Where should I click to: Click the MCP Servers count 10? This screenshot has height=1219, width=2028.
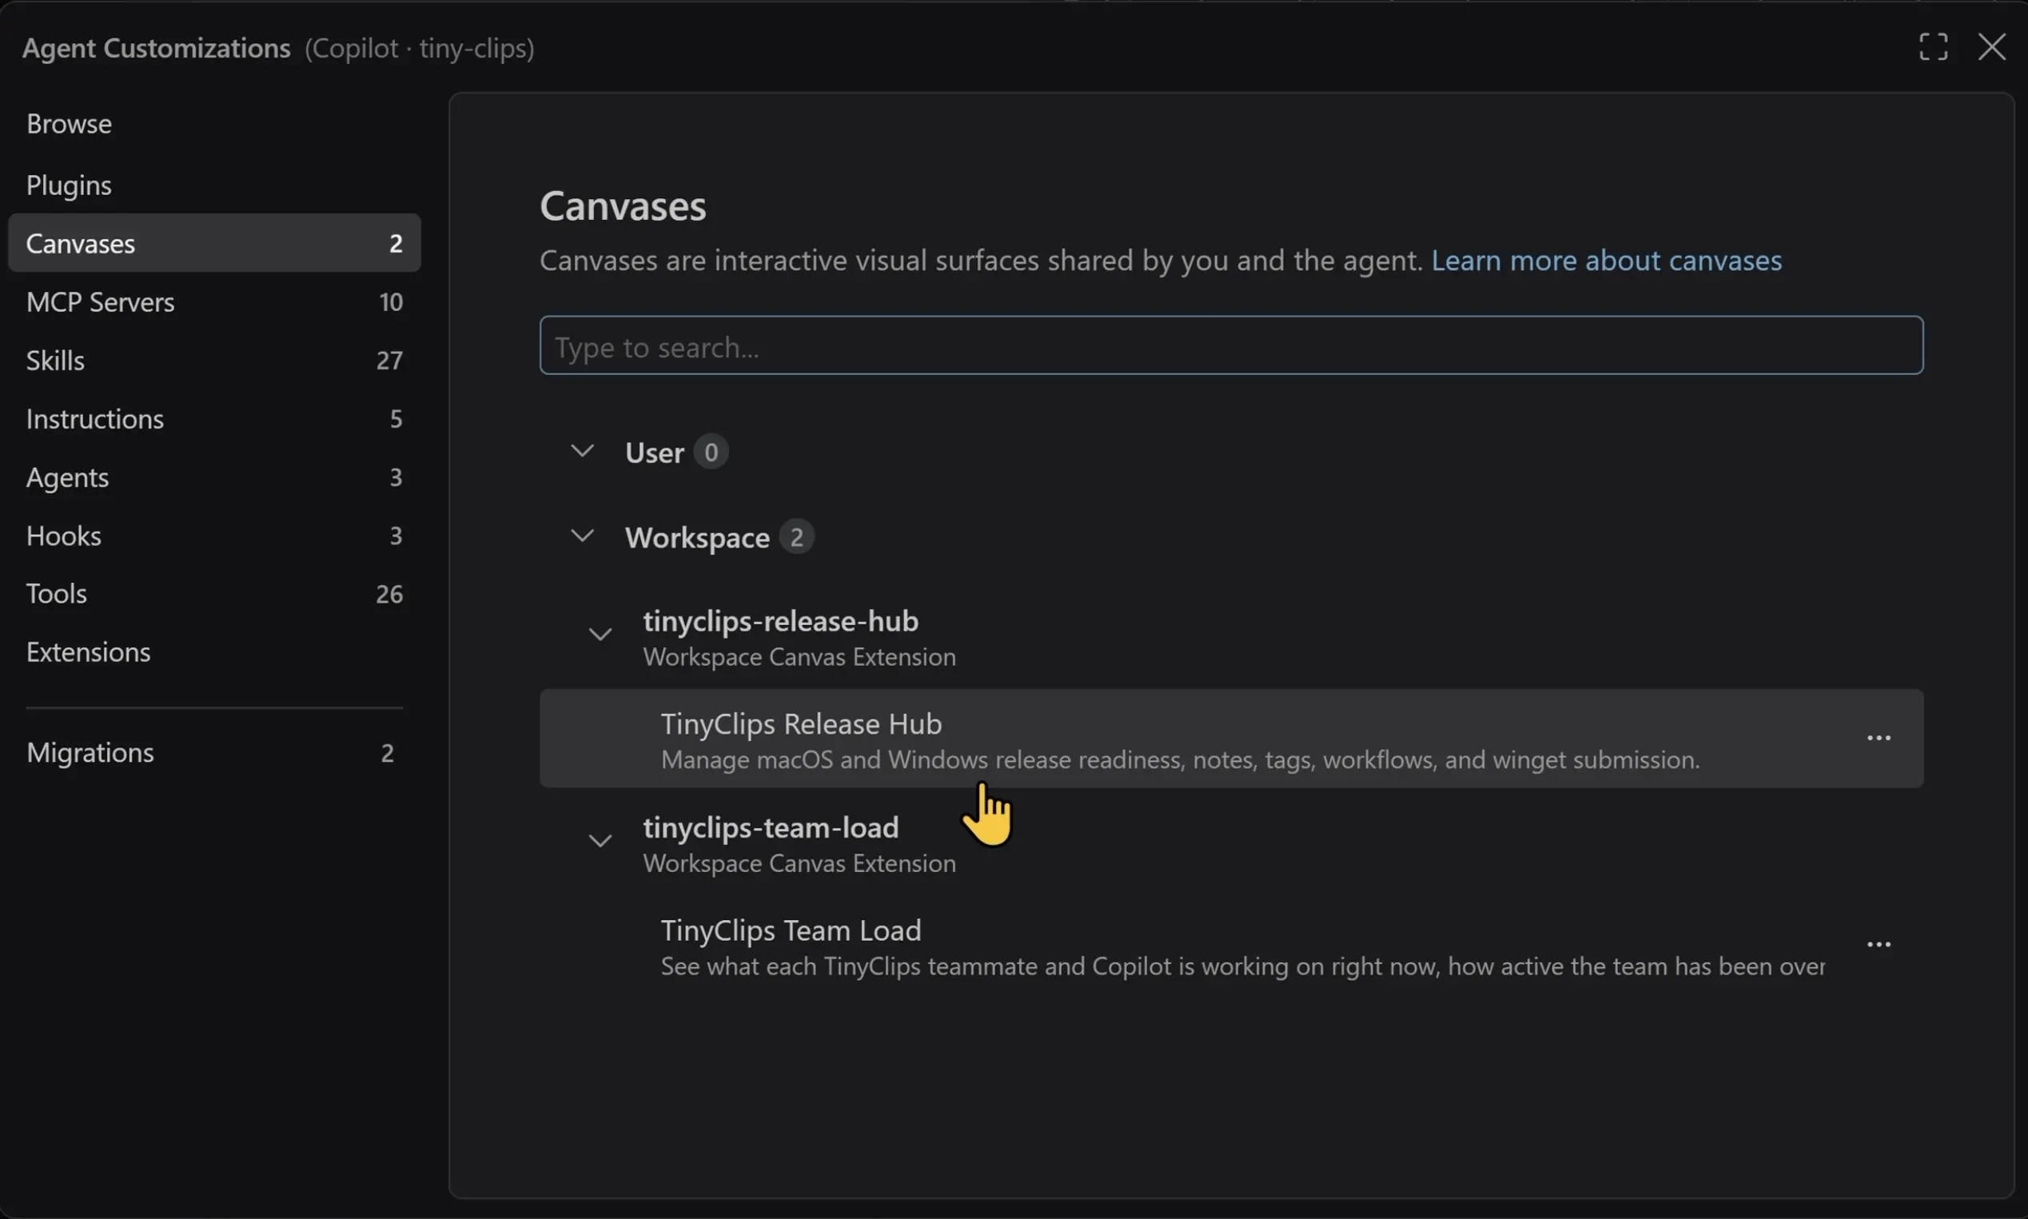(391, 302)
